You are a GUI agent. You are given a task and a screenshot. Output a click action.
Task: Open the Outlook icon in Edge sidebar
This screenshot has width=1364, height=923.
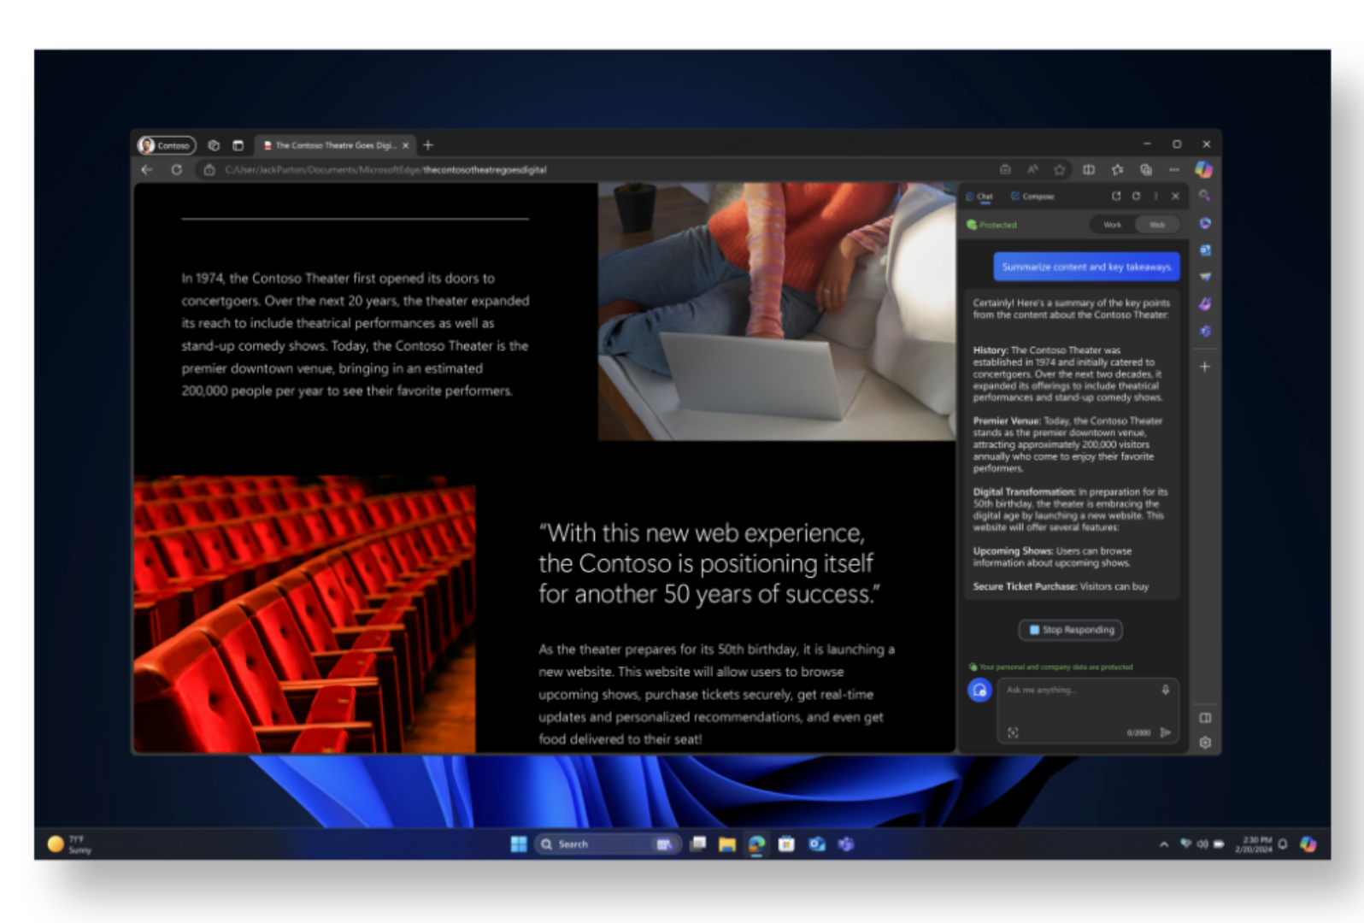[x=1205, y=250]
